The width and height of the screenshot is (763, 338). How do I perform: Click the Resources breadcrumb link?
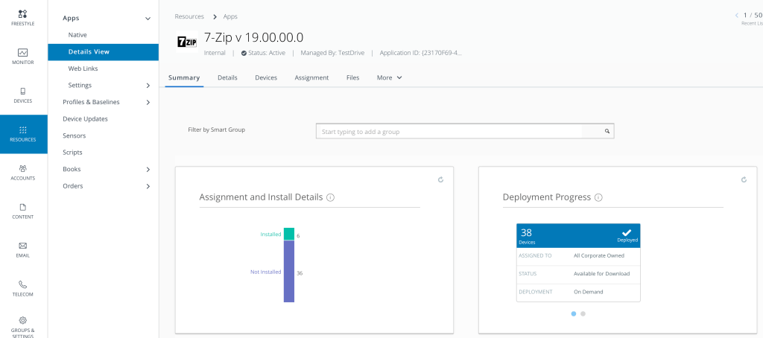189,16
